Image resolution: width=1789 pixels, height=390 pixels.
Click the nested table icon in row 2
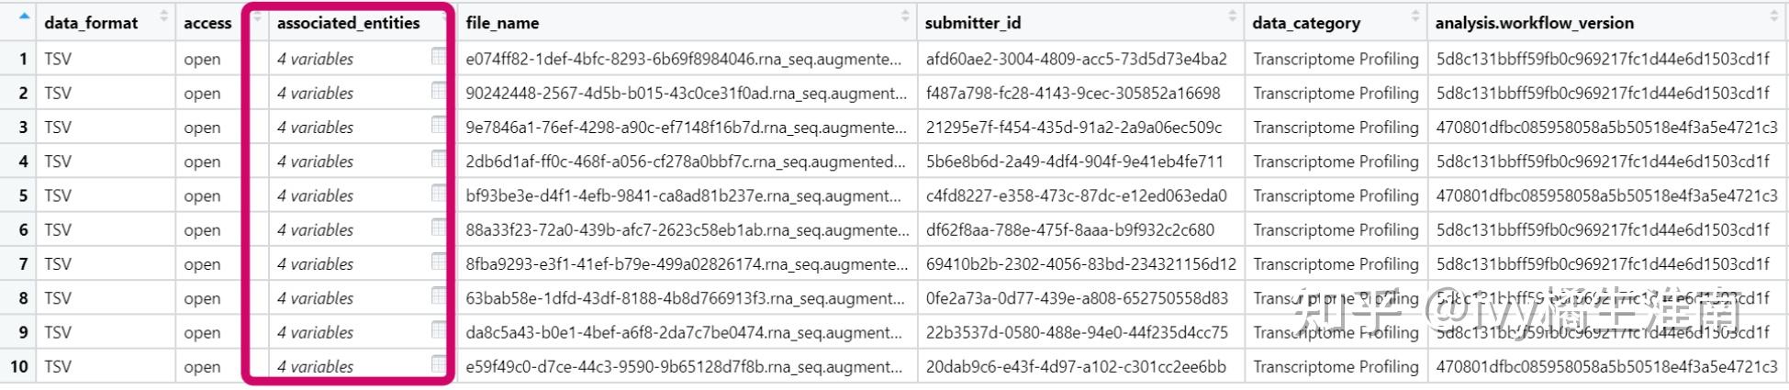click(x=439, y=91)
